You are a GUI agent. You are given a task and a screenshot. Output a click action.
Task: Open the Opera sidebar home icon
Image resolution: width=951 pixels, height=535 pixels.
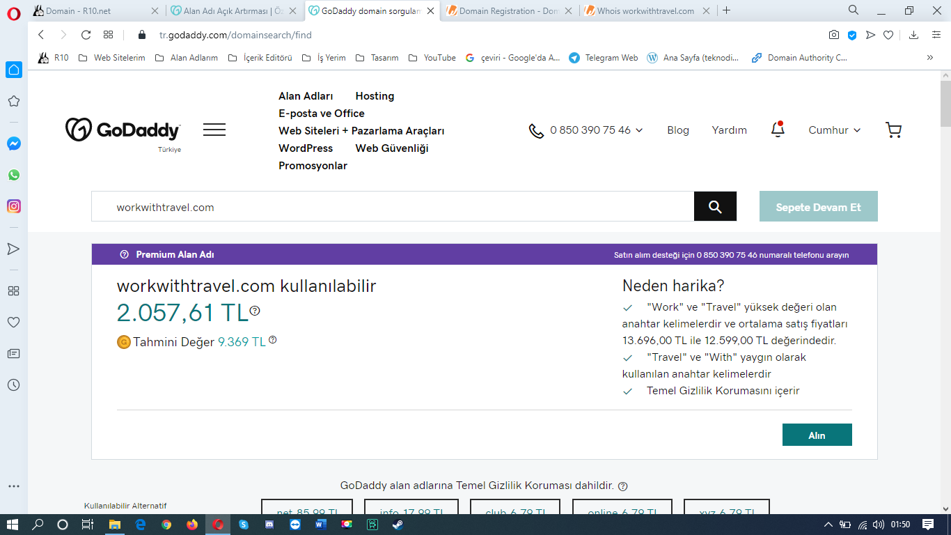pos(14,70)
